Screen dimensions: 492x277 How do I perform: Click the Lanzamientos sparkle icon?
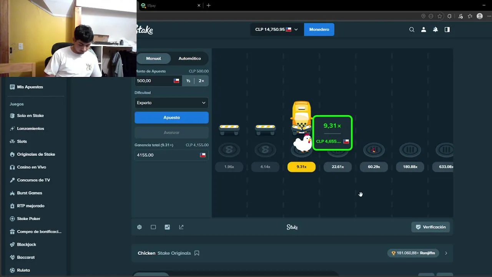(12, 128)
